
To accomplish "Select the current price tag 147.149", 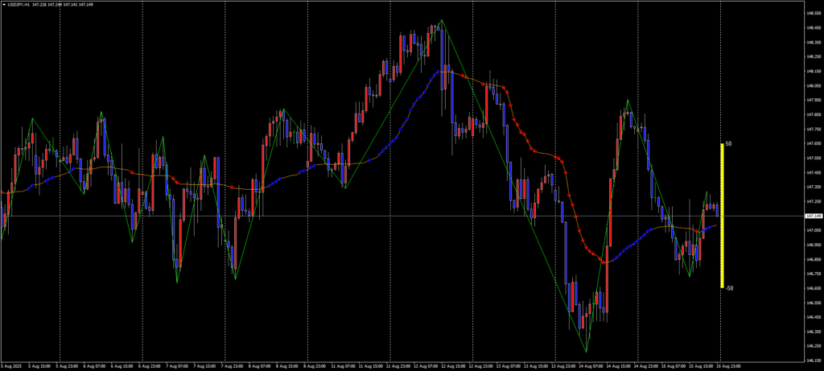I will [814, 216].
